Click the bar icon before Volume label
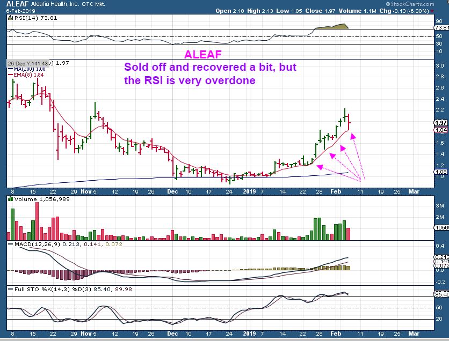This screenshot has height=341, width=449. (x=10, y=199)
